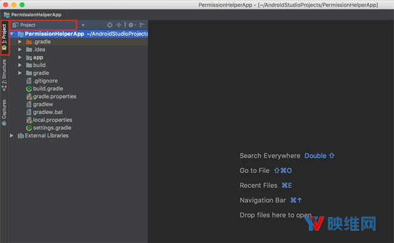Click the gradlew file icon

point(29,104)
